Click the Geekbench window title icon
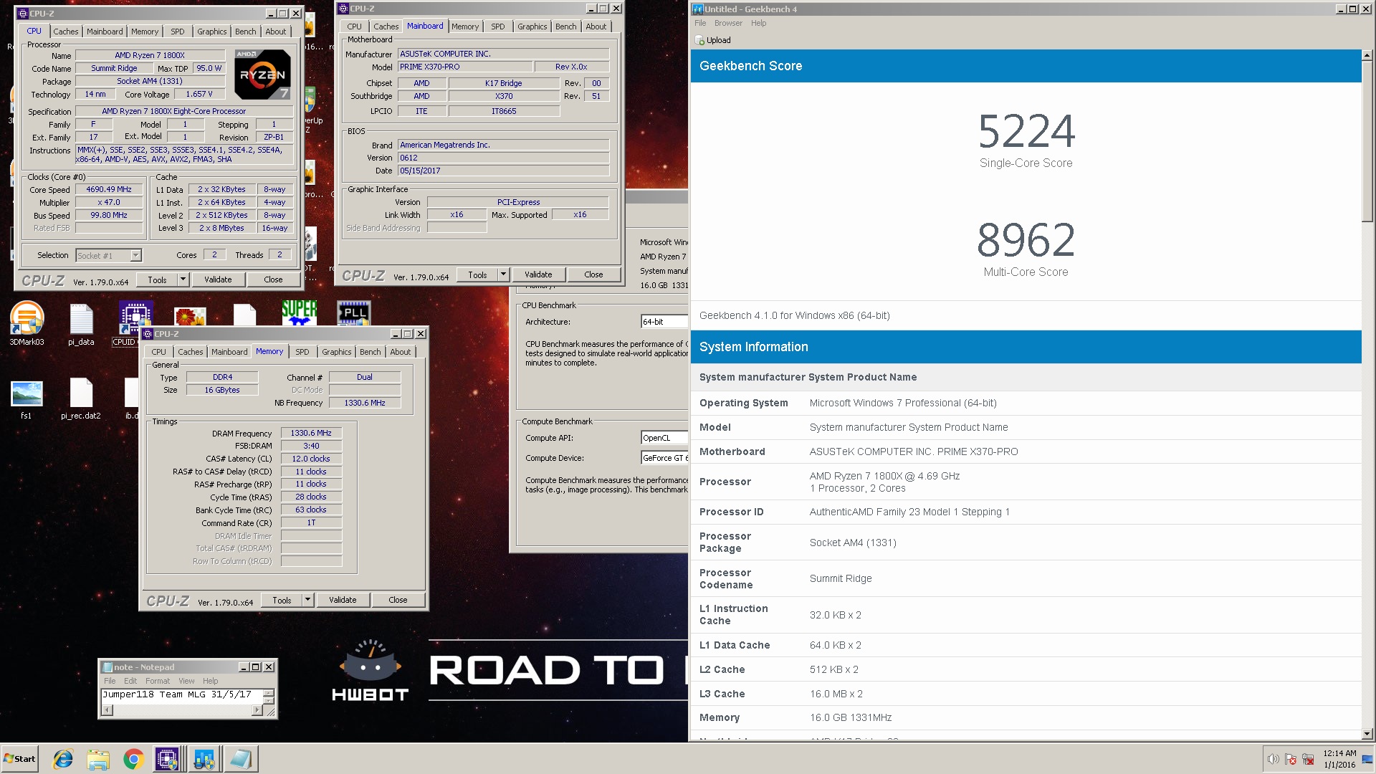Image resolution: width=1376 pixels, height=774 pixels. (x=697, y=9)
